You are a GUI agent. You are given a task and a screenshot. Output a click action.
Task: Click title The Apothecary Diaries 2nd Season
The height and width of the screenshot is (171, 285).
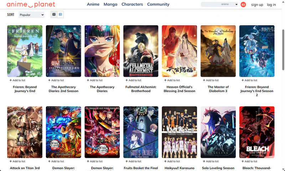tap(63, 89)
